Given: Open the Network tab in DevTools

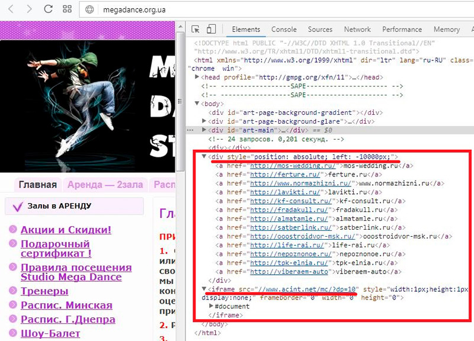Looking at the screenshot, I should (357, 30).
